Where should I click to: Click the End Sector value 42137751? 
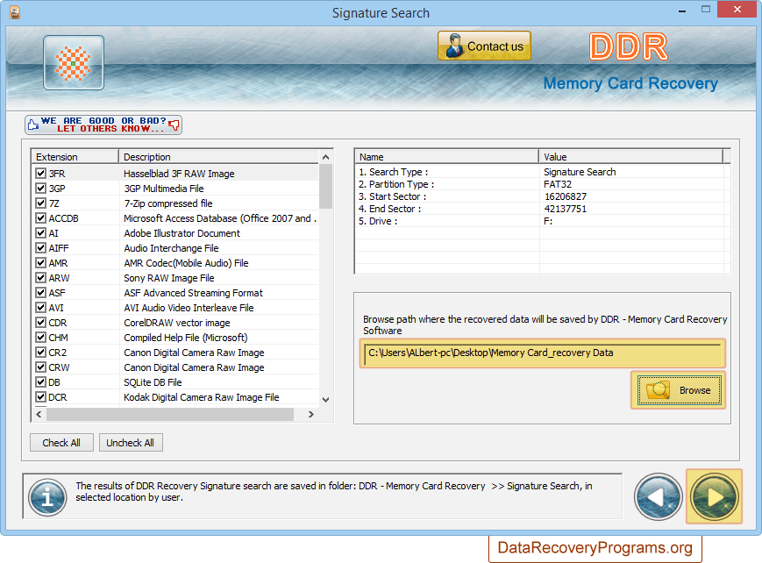[566, 209]
